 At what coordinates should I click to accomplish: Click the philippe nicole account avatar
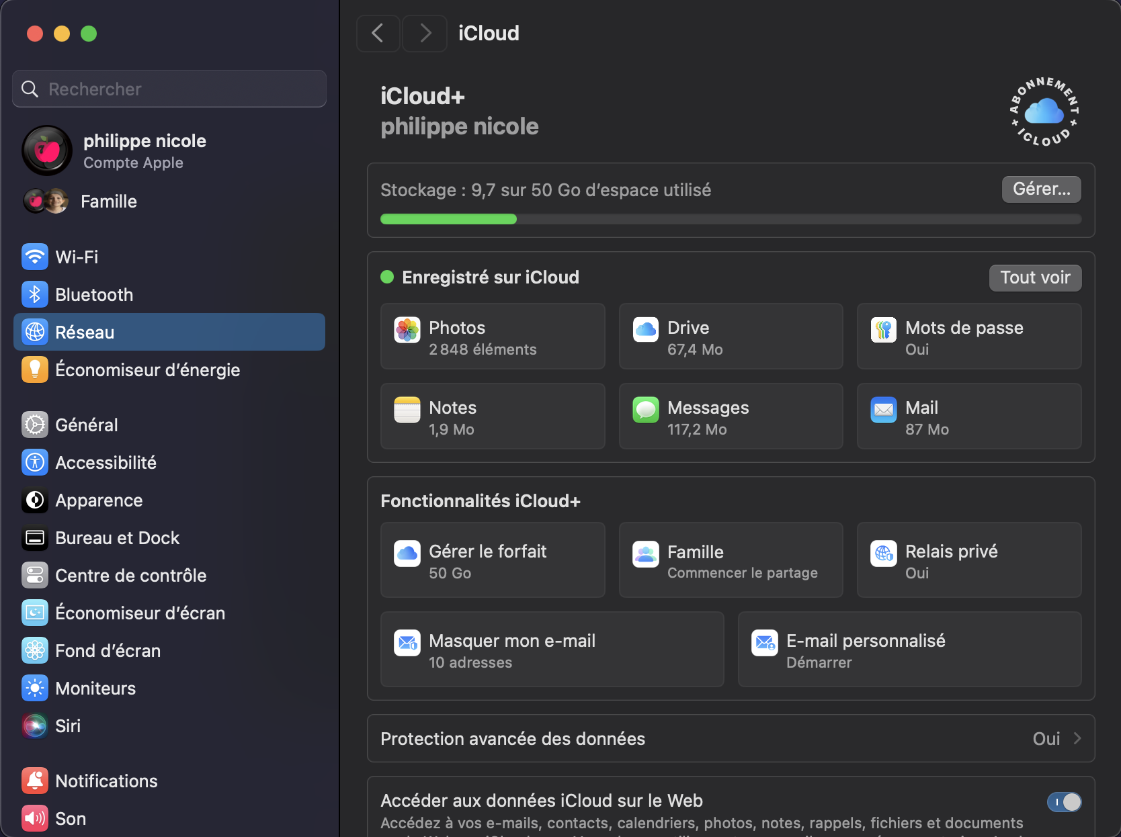(47, 150)
